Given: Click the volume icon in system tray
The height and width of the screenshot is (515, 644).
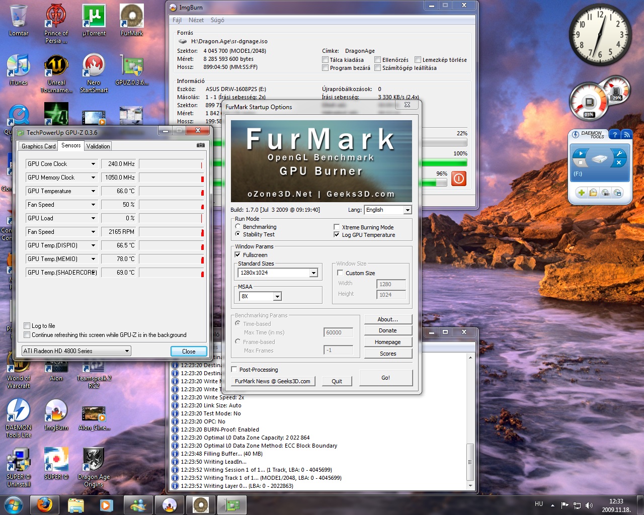Looking at the screenshot, I should click(589, 505).
